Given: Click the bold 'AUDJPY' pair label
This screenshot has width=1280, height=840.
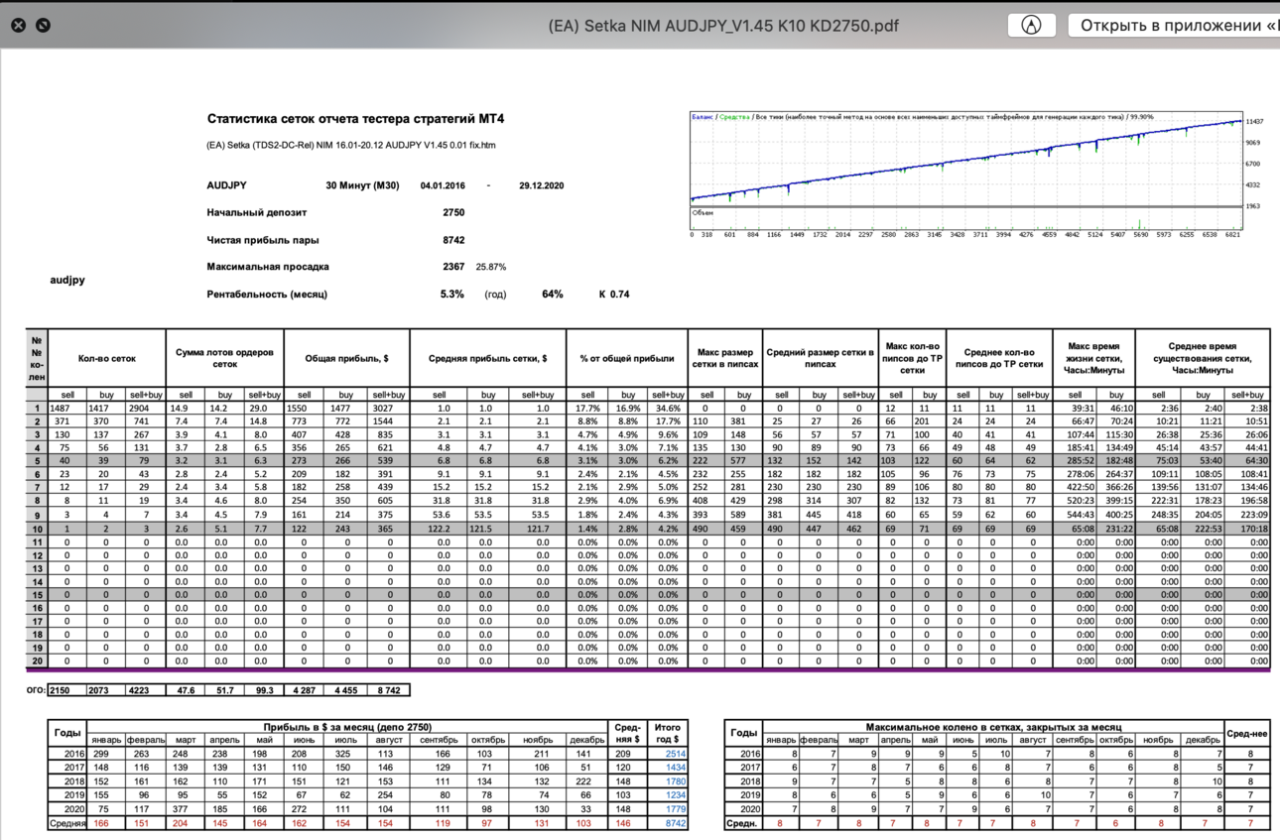Looking at the screenshot, I should tap(226, 185).
